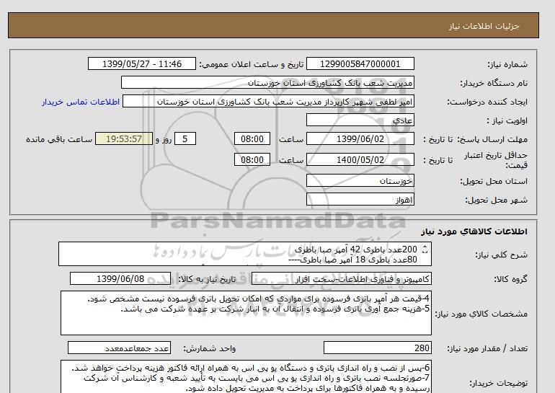Click the up/down arrows of the description box
The width and height of the screenshot is (555, 393).
(425, 250)
